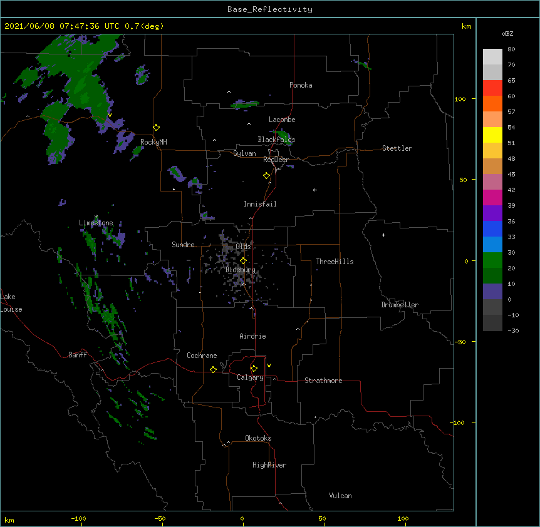Select the Vulcan label
The height and width of the screenshot is (527, 540).
[x=340, y=496]
